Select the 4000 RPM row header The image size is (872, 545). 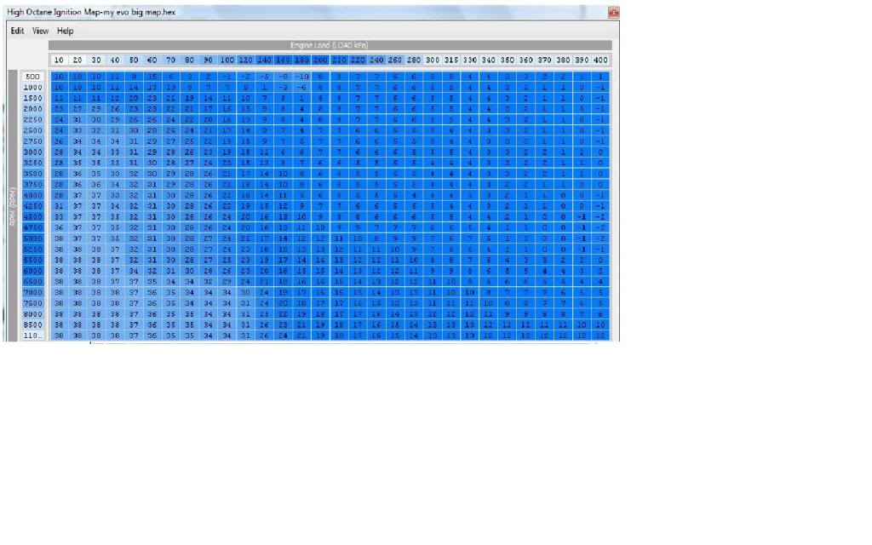(33, 195)
